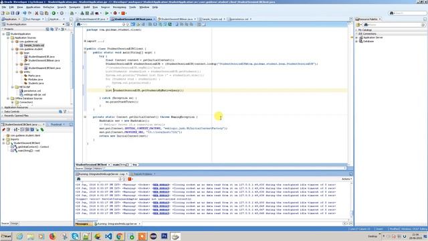Open the Actions dropdown in log panel
The image size is (428, 241).
(346, 179)
